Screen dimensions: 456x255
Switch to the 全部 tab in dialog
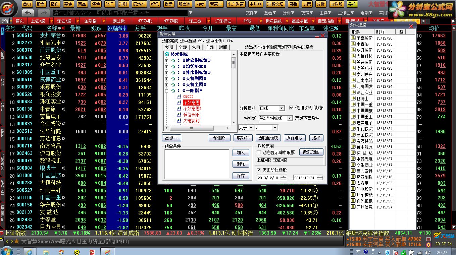click(x=183, y=47)
